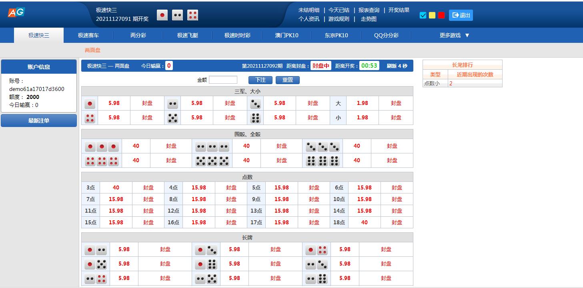Open the 澳门PK10 game tab
Image resolution: width=583 pixels, height=288 pixels.
[286, 35]
